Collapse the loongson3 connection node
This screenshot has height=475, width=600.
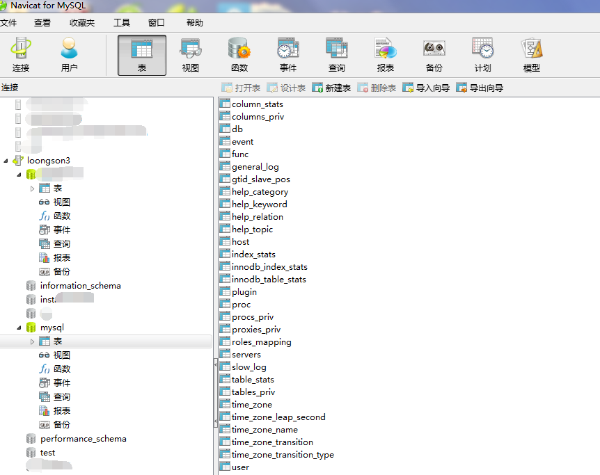(6, 161)
